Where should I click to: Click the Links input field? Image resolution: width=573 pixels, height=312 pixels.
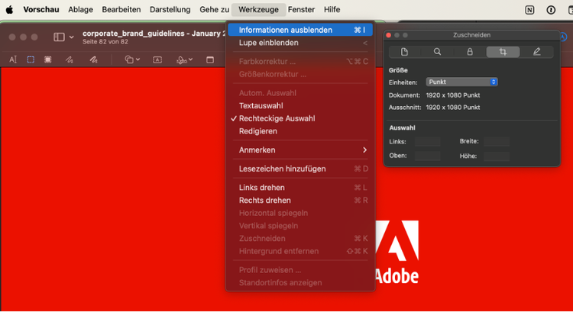(x=428, y=142)
